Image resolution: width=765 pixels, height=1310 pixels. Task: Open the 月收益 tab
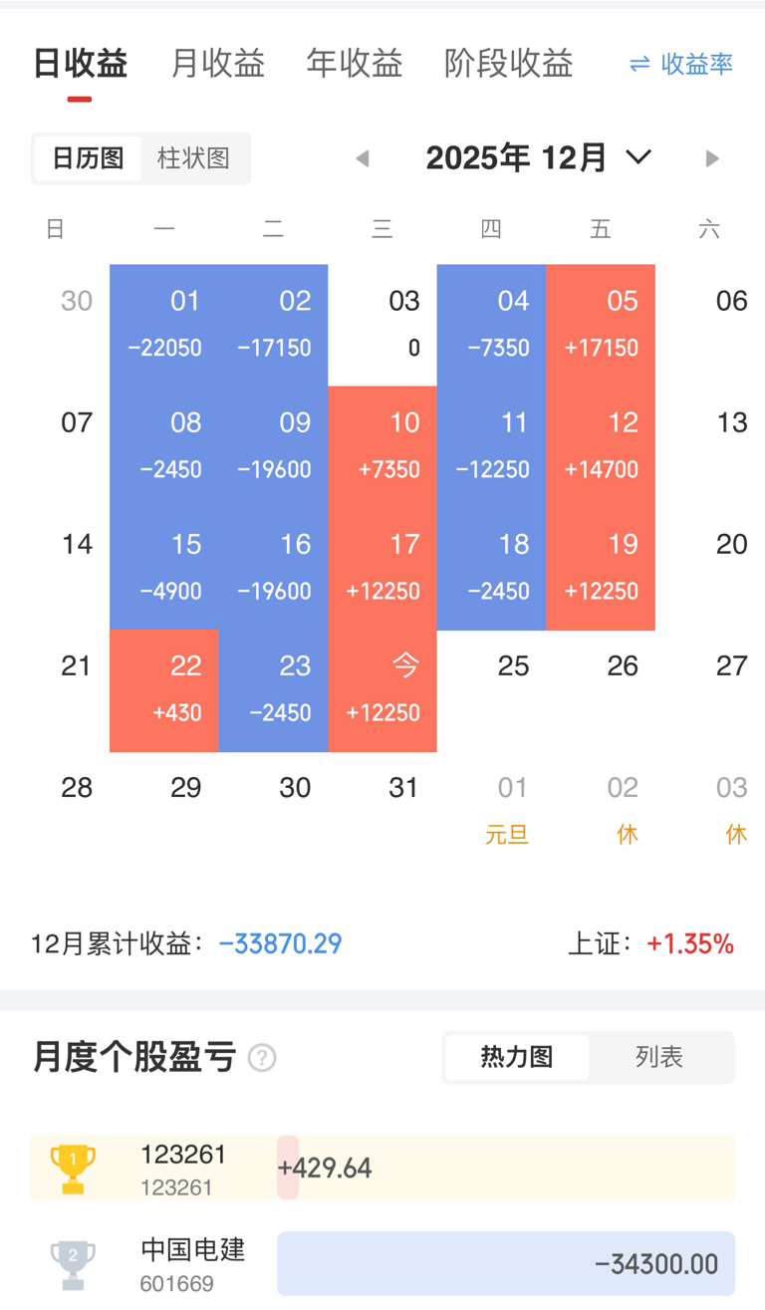point(218,64)
